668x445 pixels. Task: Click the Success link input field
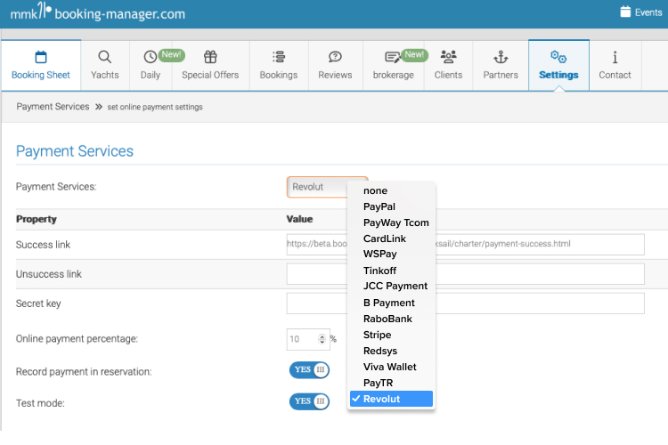(x=465, y=245)
